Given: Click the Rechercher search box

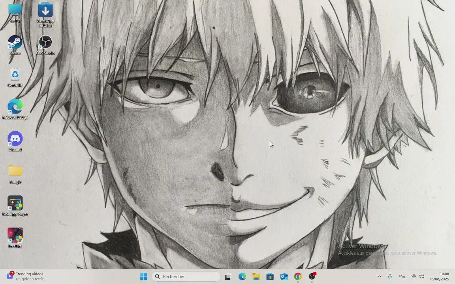Looking at the screenshot, I should (x=186, y=277).
